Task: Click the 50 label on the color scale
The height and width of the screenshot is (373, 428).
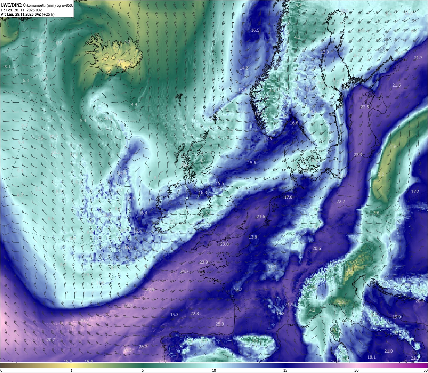Action: [425, 370]
